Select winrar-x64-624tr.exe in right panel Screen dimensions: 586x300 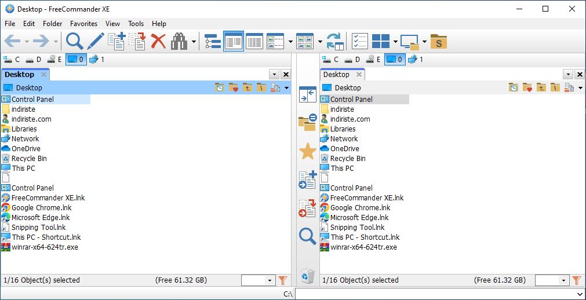pyautogui.click(x=363, y=247)
